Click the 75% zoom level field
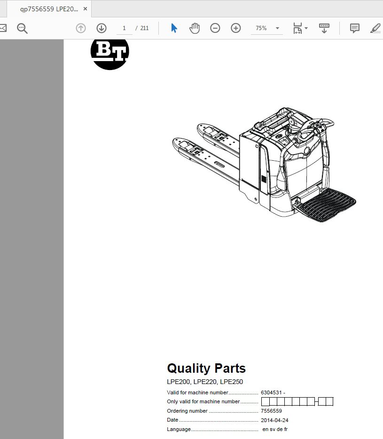Screen dimensions: 383x439 click(x=261, y=28)
